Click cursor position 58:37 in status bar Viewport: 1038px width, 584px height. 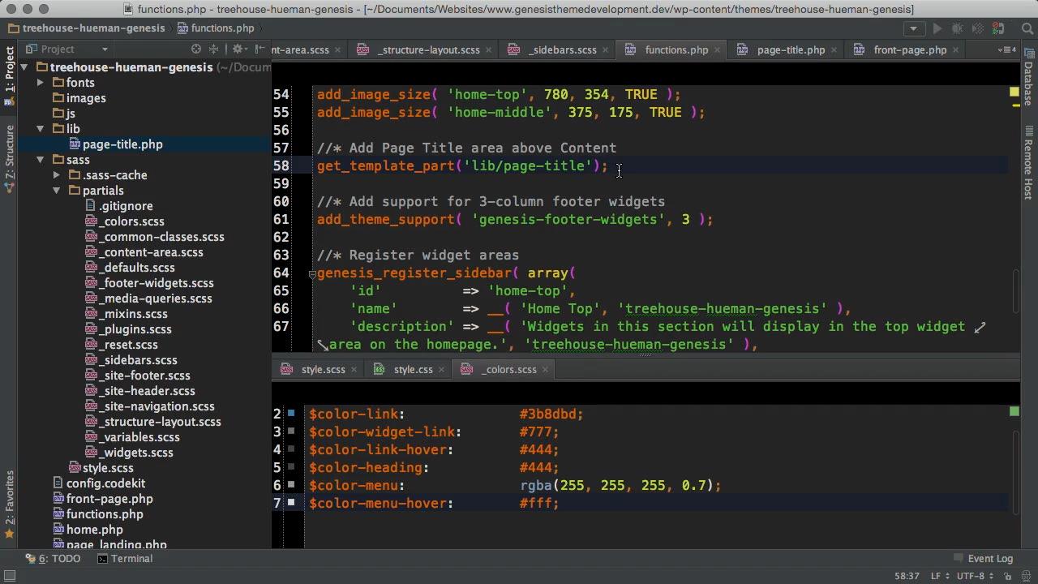click(x=907, y=576)
